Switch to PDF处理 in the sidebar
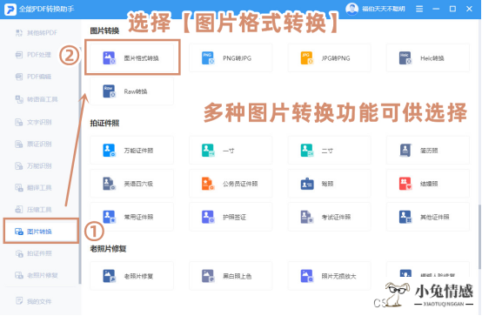Screen dimensions: 482x316 pos(33,55)
